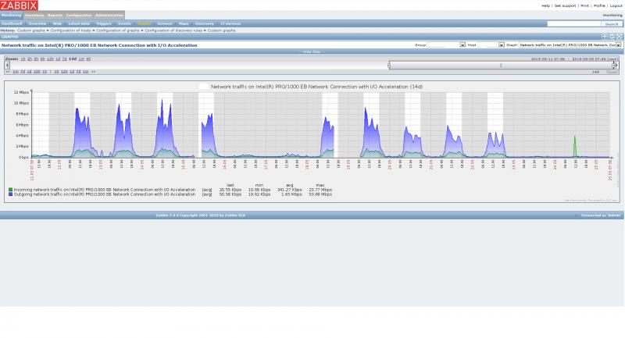Set zoom to 7d period
This screenshot has width=625, height=338.
click(x=64, y=59)
